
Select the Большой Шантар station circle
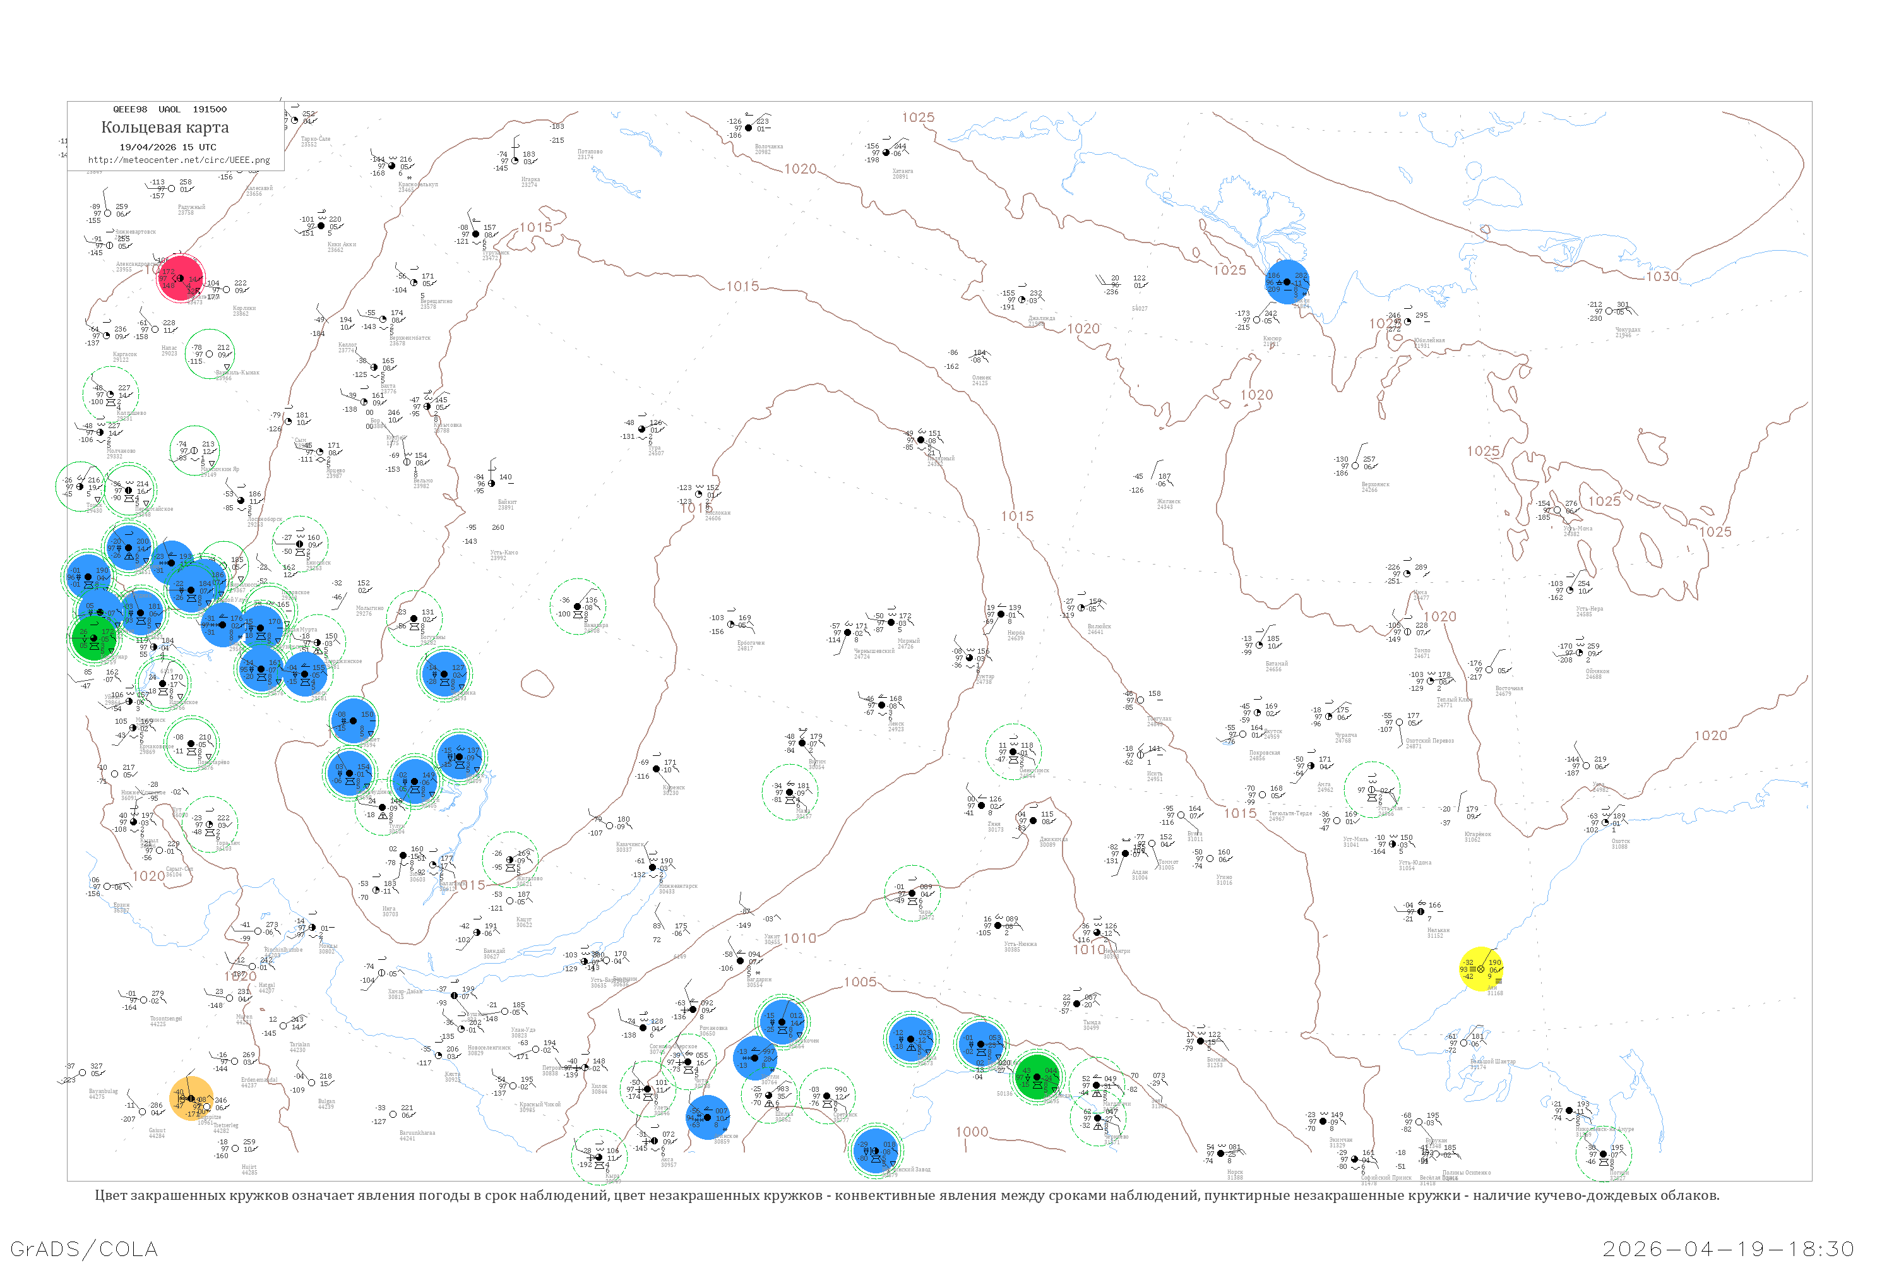point(1463,1043)
